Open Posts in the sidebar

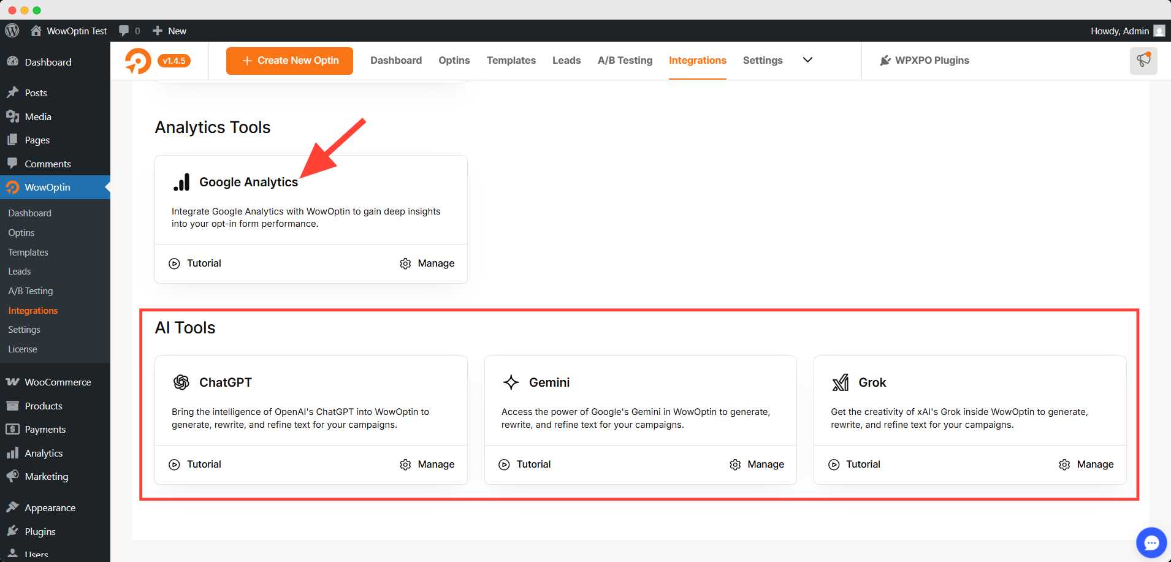point(55,93)
